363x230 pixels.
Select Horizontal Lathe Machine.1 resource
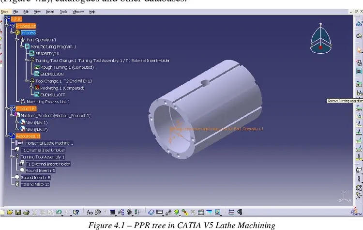coord(49,143)
